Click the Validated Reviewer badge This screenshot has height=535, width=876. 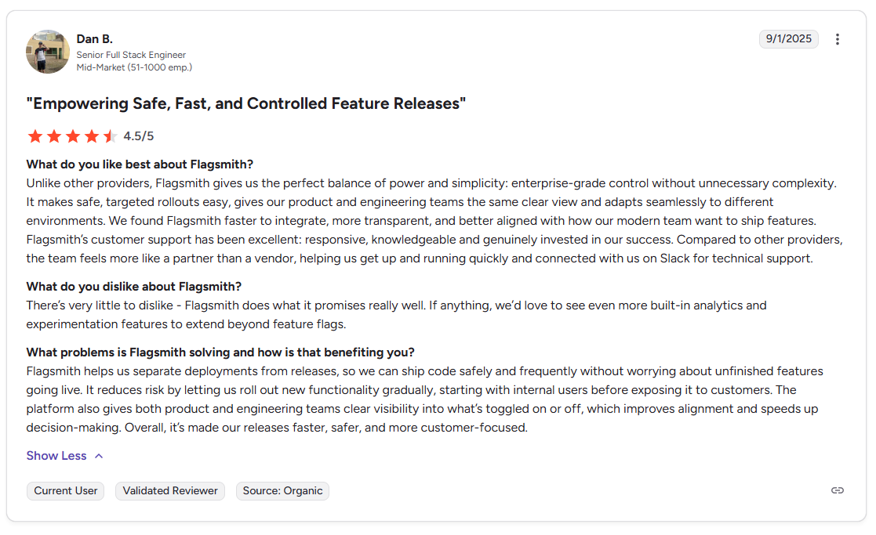click(x=169, y=490)
